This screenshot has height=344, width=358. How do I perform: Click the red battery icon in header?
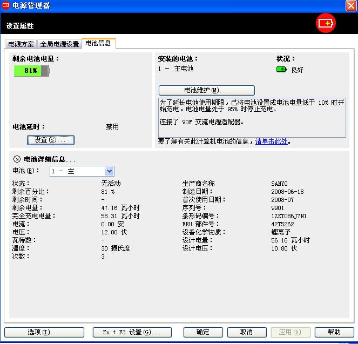click(x=326, y=23)
